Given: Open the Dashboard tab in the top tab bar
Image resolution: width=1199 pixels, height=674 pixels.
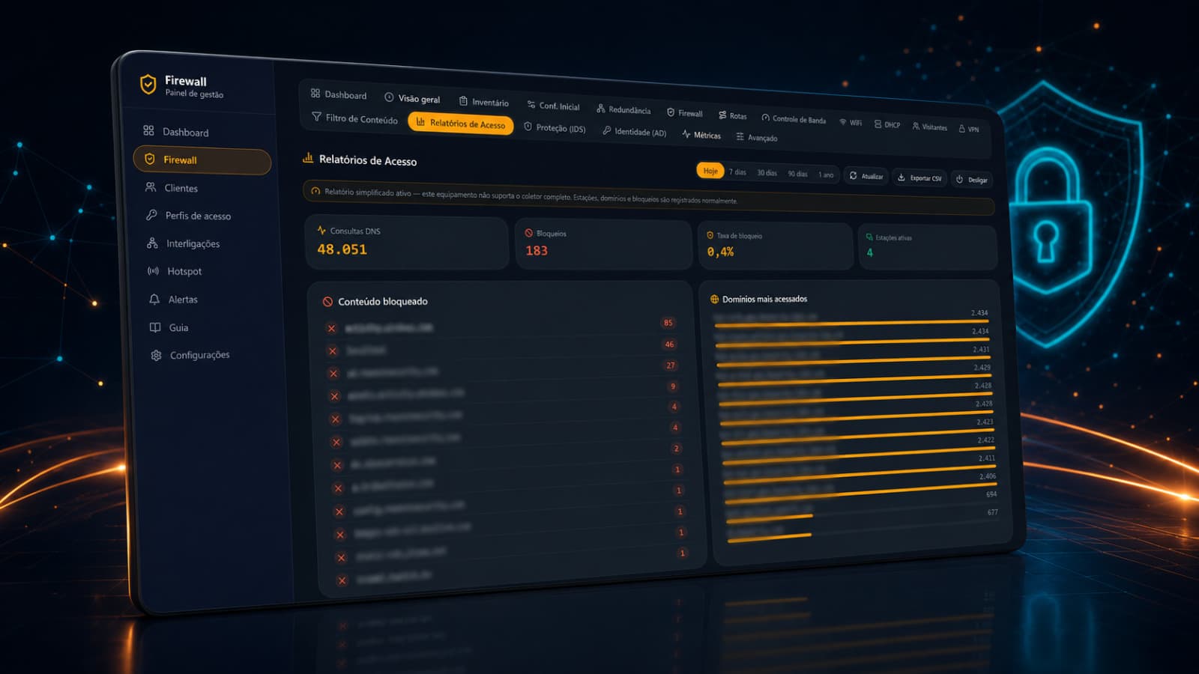Looking at the screenshot, I should click(338, 94).
